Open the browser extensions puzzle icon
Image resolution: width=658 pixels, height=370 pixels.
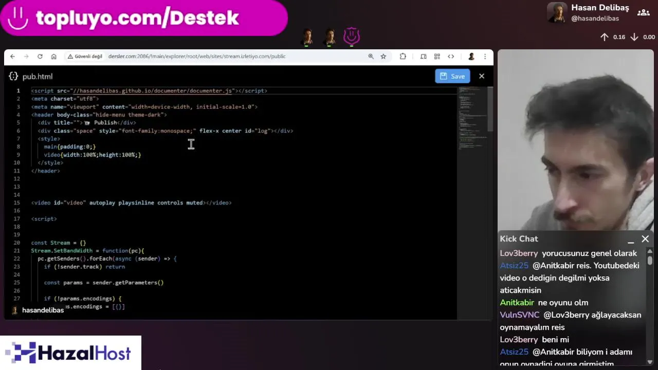click(403, 57)
